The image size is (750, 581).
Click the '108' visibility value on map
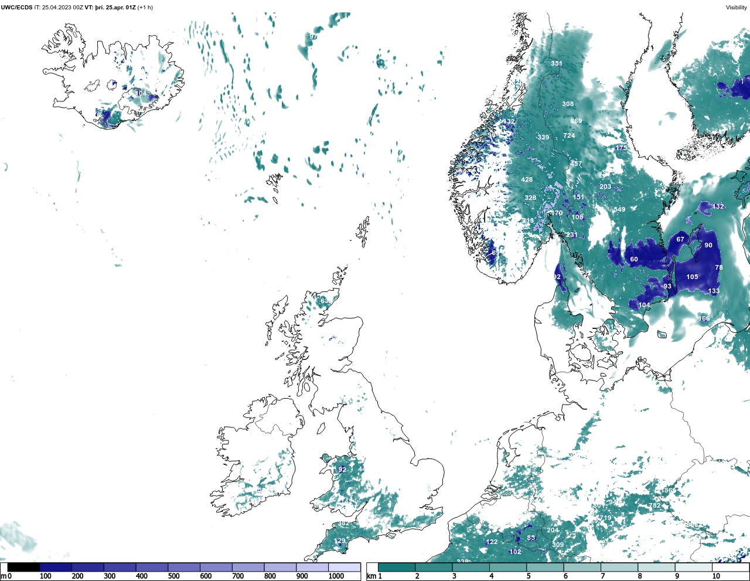click(x=578, y=217)
